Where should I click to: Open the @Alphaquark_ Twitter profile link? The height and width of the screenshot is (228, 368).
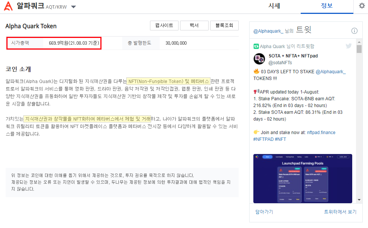click(268, 31)
